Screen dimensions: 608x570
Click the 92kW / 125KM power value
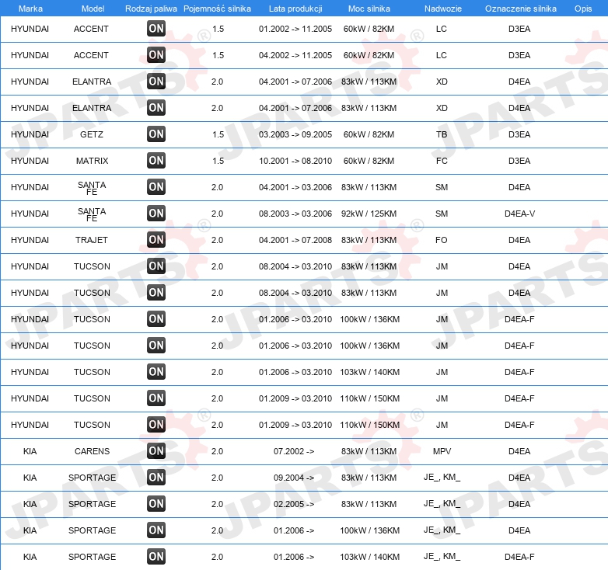(369, 214)
